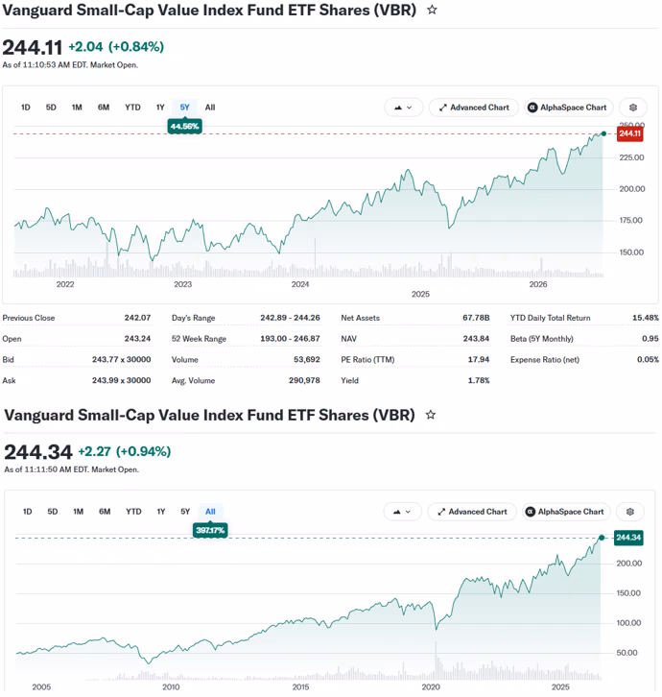Click the large 244.11 price heading
The width and height of the screenshot is (662, 697).
[x=33, y=48]
